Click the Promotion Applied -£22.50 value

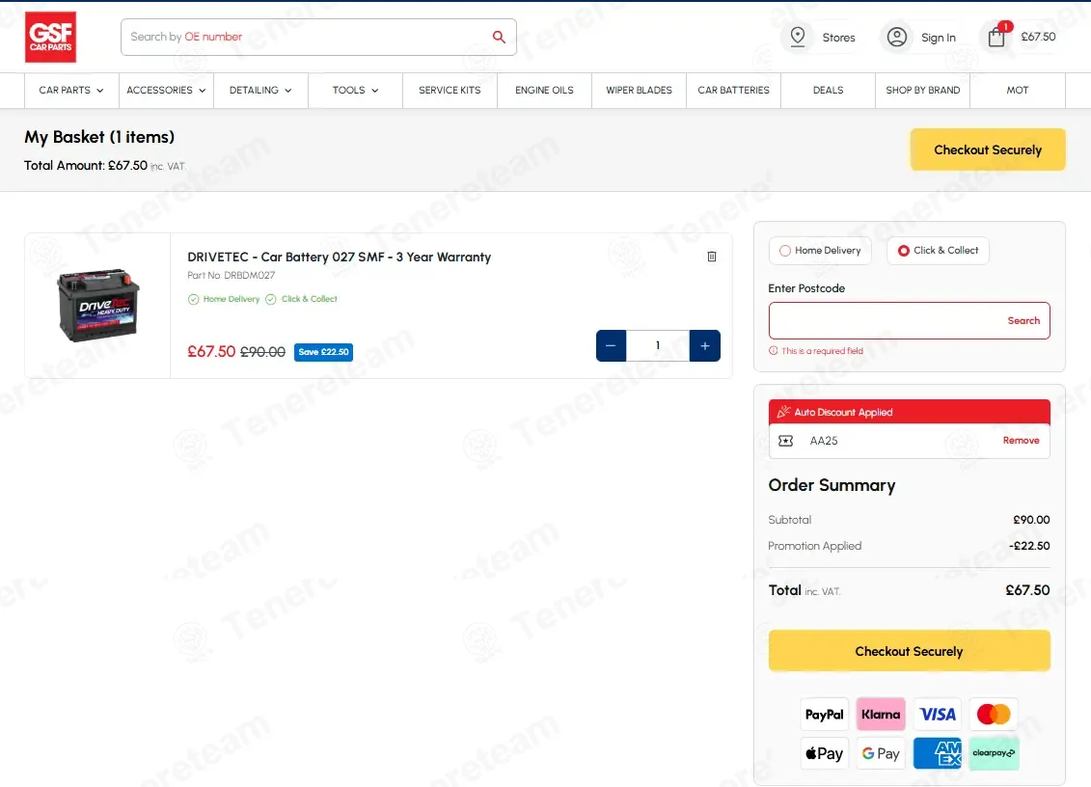[1029, 546]
